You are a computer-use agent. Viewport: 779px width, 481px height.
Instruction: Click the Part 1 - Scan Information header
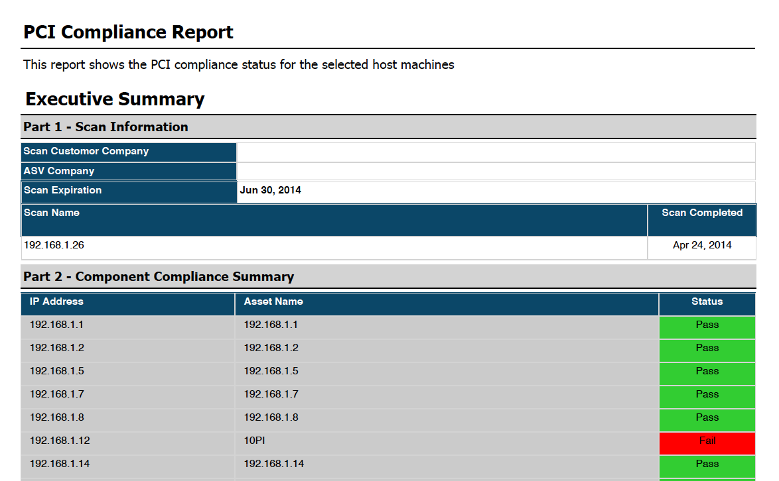(106, 127)
